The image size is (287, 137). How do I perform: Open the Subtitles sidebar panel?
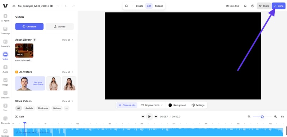[5, 95]
